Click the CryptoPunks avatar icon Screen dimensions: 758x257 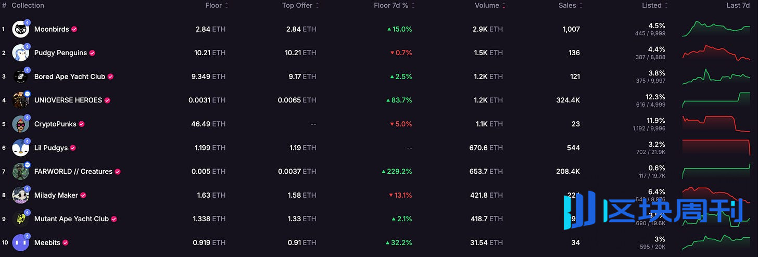[21, 124]
